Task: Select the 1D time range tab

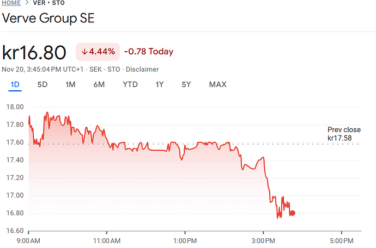Action: point(15,84)
